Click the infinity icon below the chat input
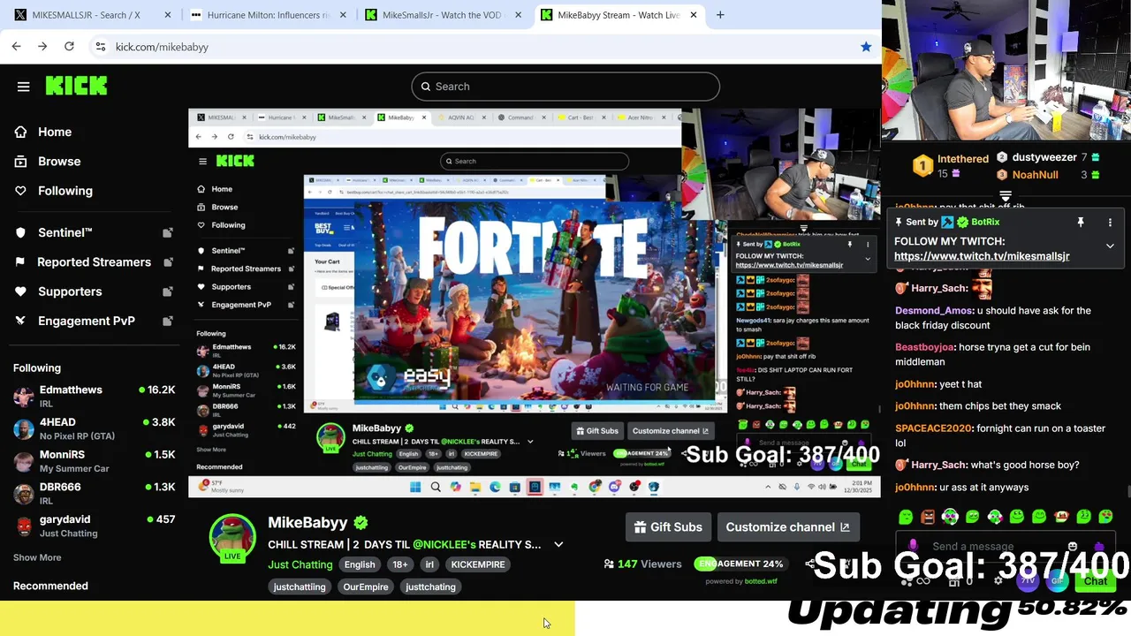Viewport: 1131px width, 636px height. (x=923, y=581)
